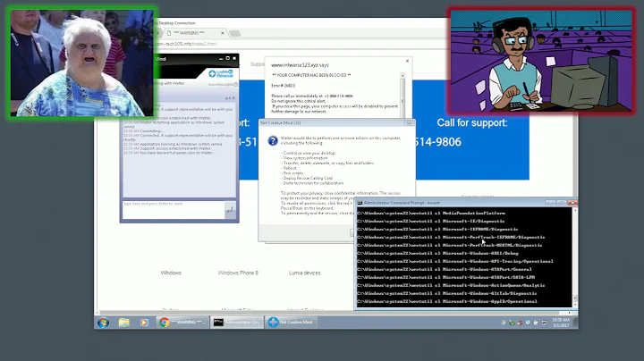Send the chat message with the enter-arrow button
Image resolution: width=644 pixels, height=361 pixels.
230,210
